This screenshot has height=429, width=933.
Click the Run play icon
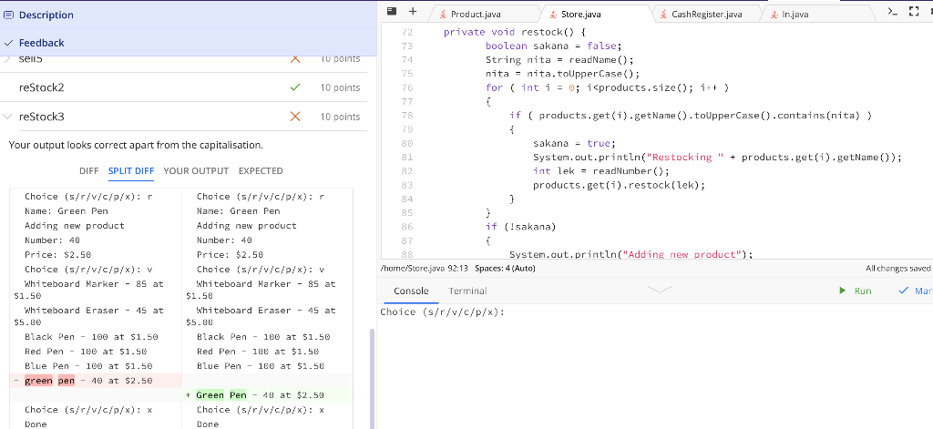pyautogui.click(x=842, y=291)
